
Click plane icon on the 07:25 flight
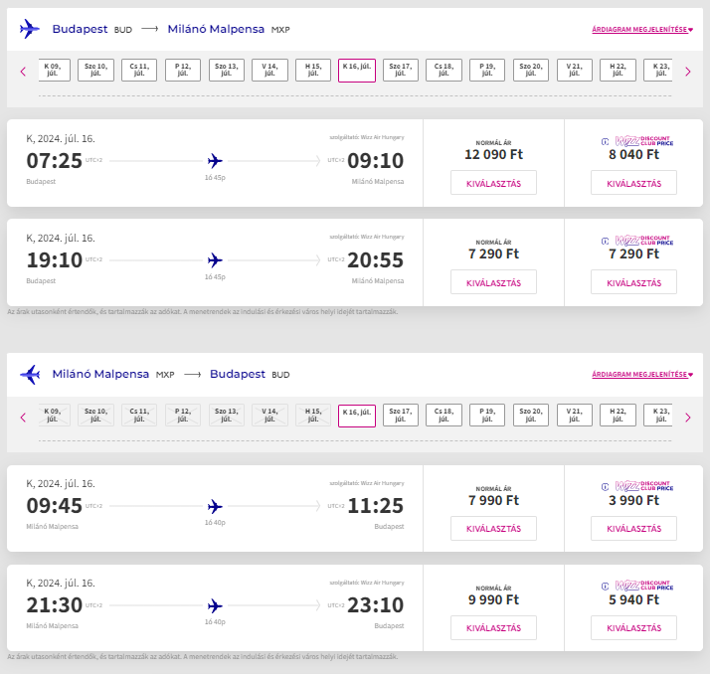point(215,161)
